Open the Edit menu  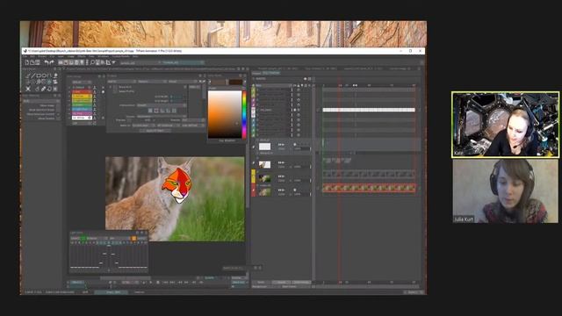(x=32, y=56)
